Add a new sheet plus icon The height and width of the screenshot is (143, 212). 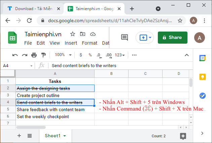click(19, 136)
